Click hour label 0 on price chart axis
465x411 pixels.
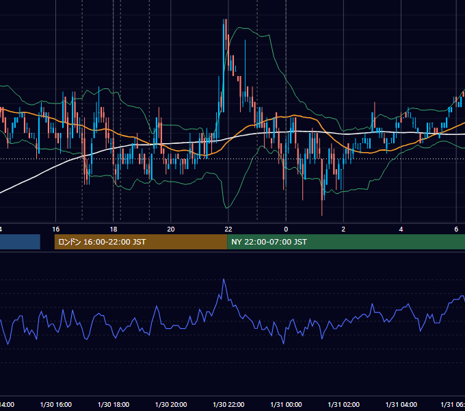286,229
